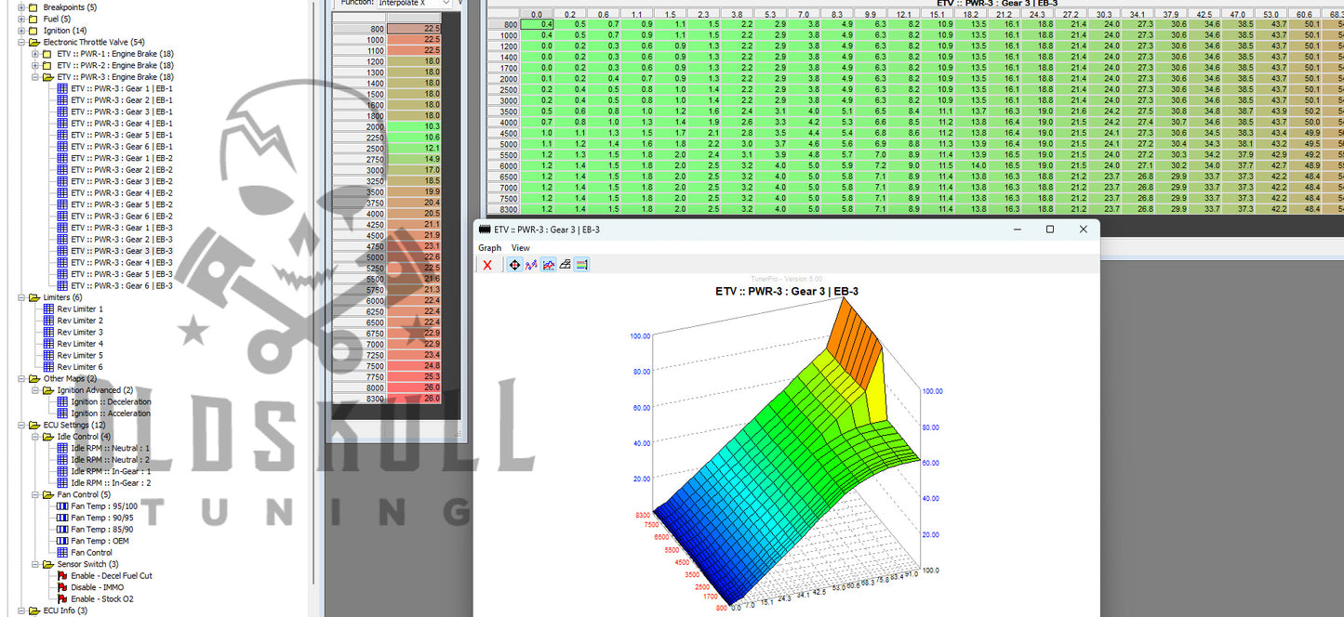Select Rev Limiter 3 table
1344x617 pixels.
pos(79,333)
